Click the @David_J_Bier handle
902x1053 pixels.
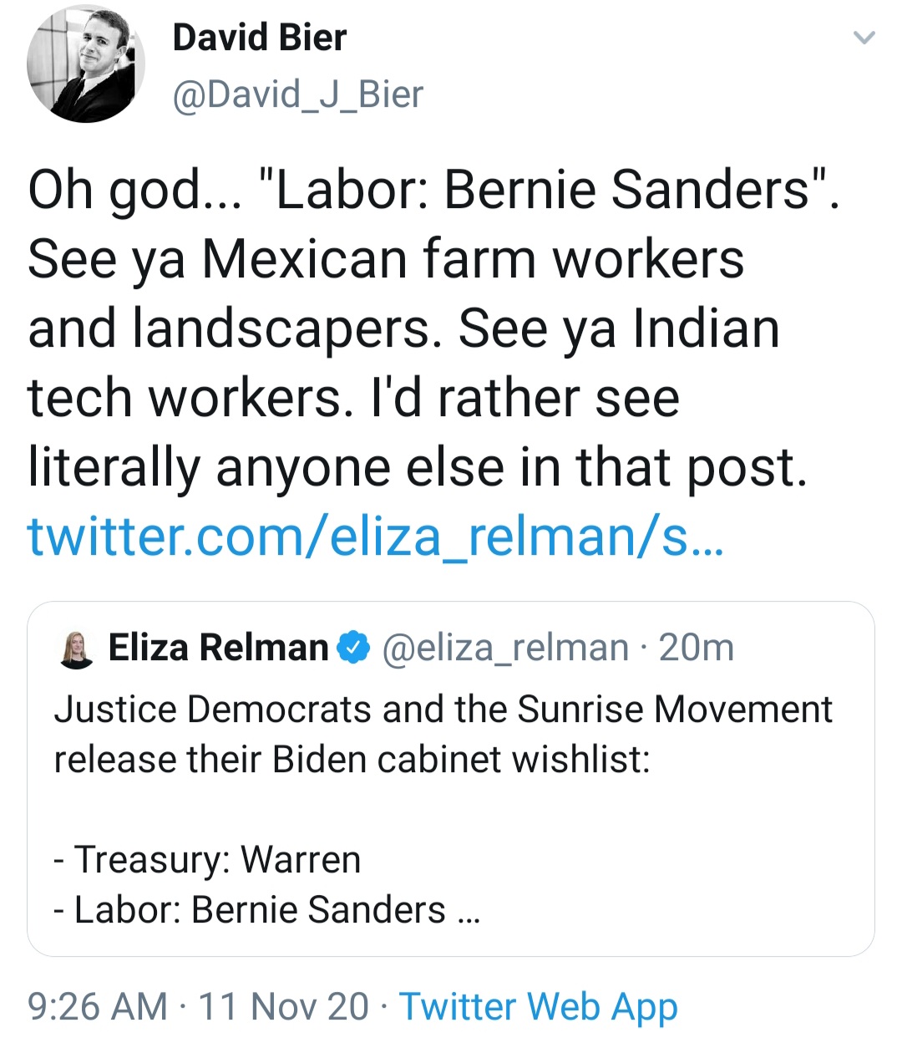297,94
